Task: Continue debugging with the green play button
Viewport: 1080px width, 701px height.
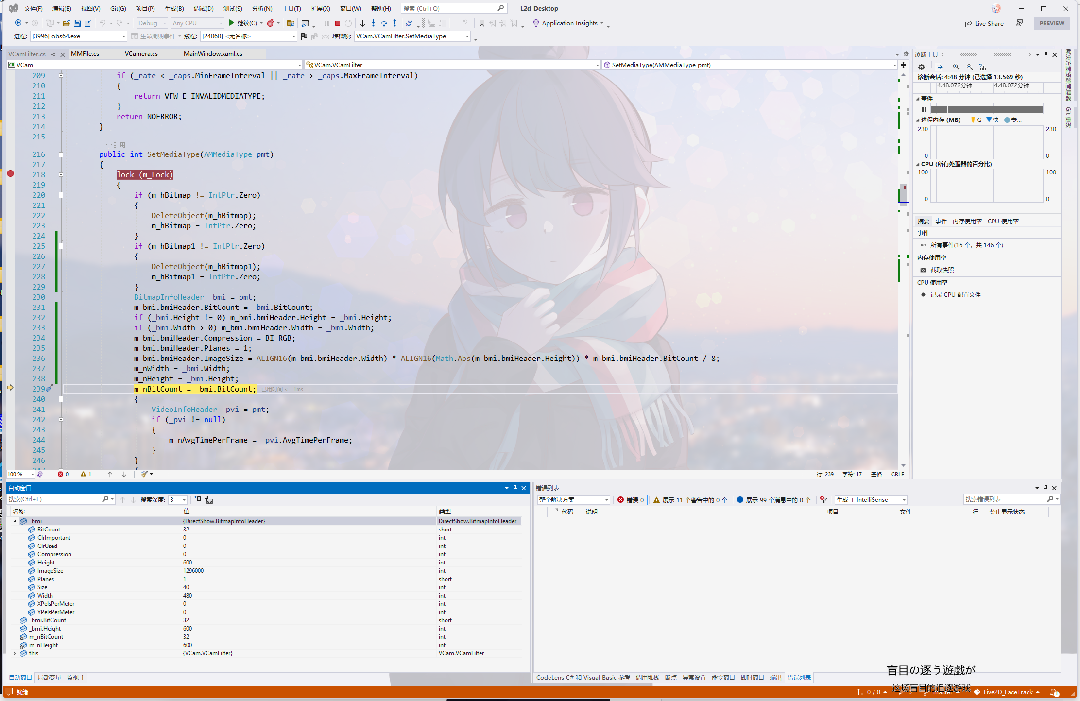Action: tap(232, 23)
